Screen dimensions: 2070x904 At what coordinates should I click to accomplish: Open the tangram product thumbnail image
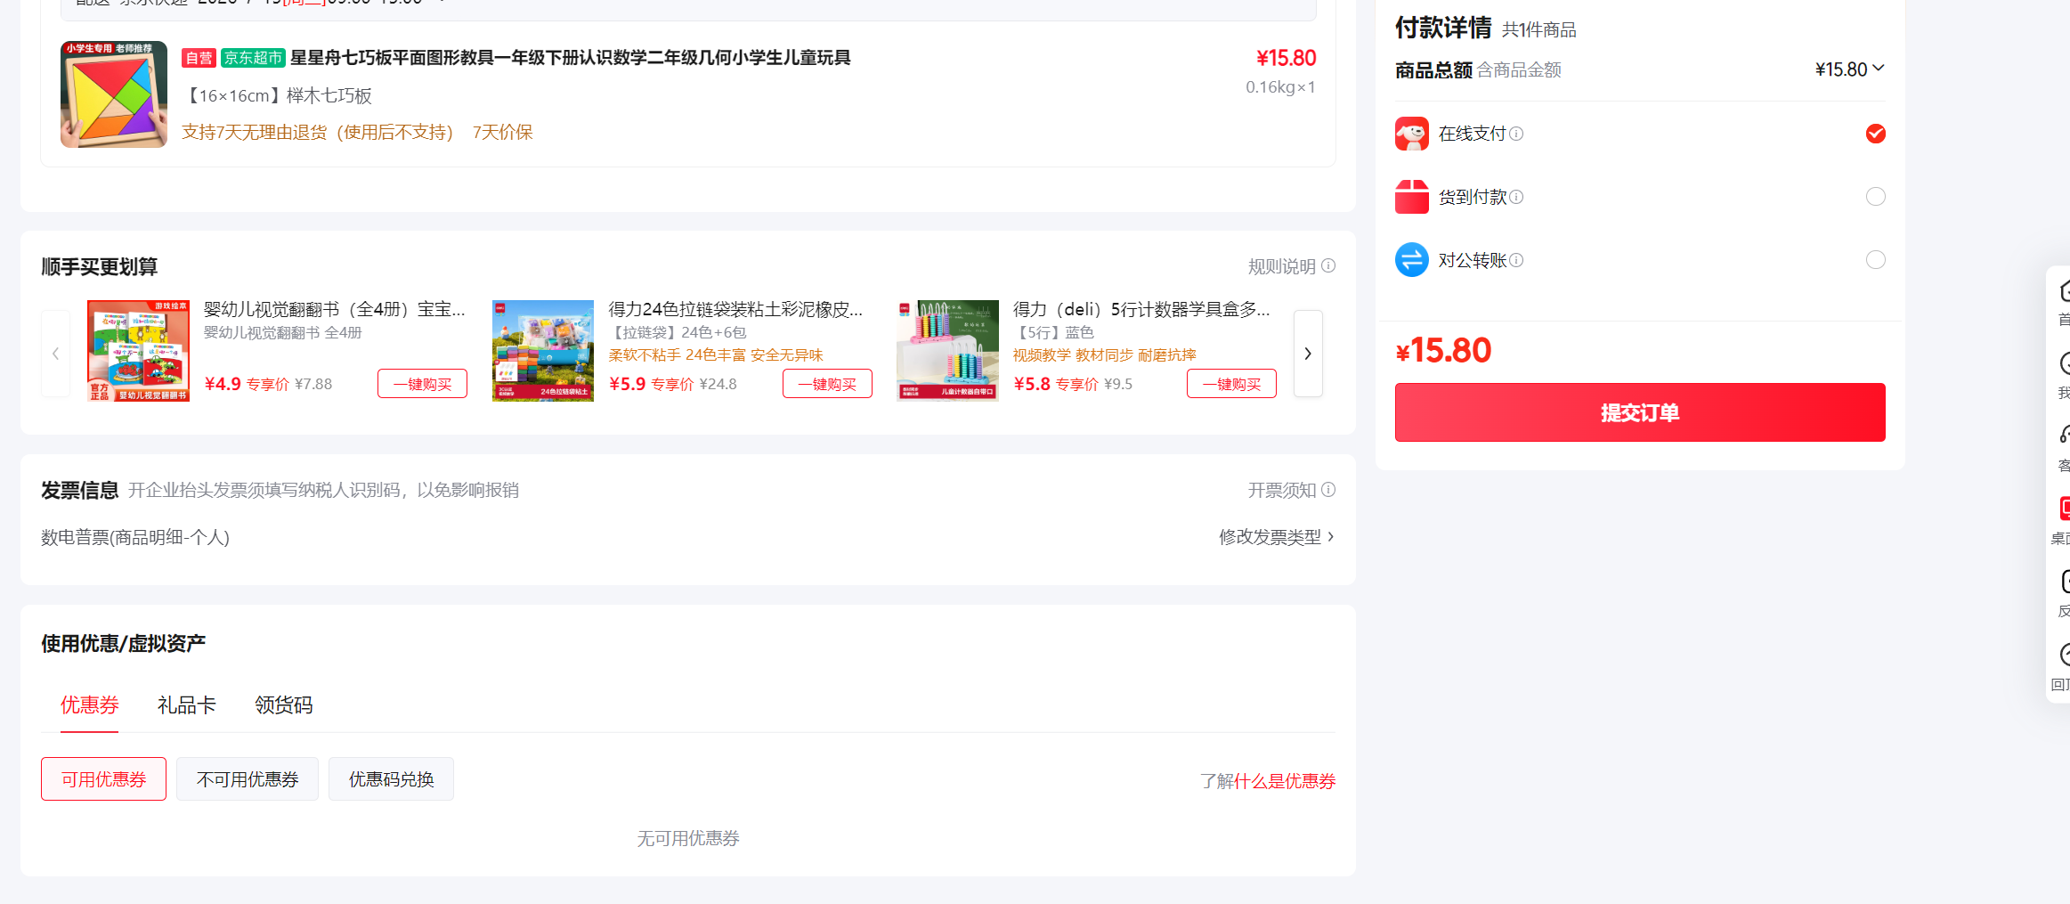tap(114, 94)
